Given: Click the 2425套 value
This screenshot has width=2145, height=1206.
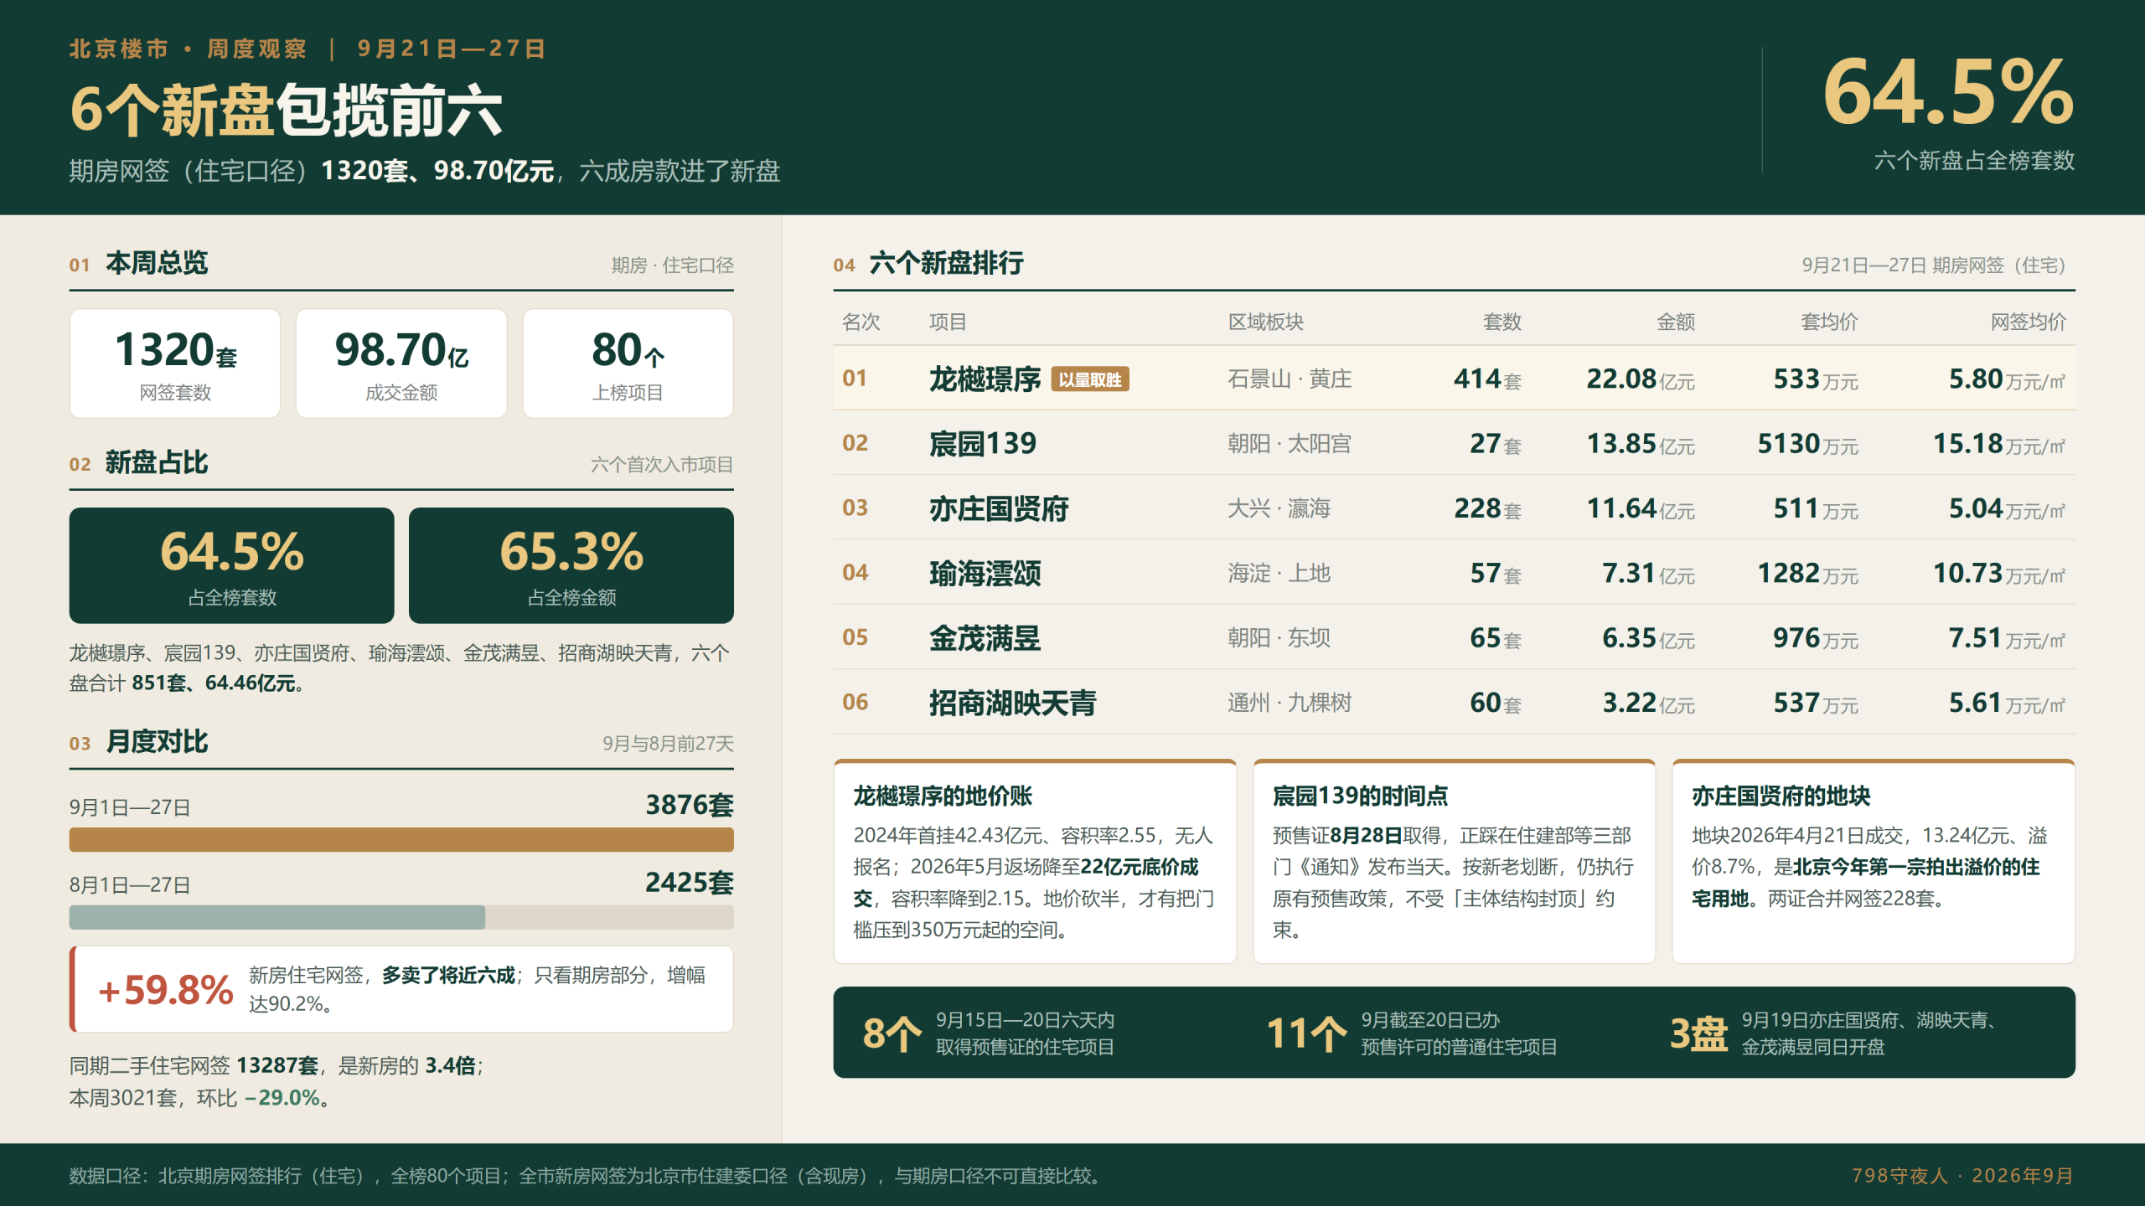Looking at the screenshot, I should 689,882.
